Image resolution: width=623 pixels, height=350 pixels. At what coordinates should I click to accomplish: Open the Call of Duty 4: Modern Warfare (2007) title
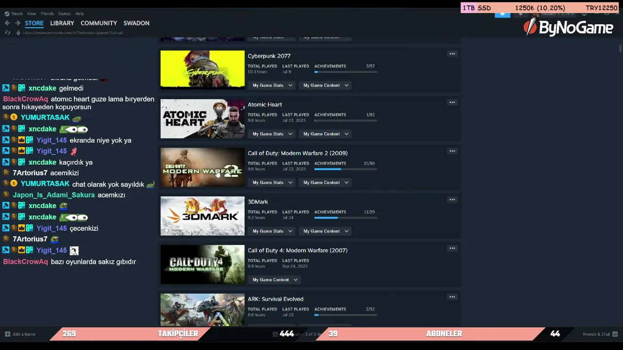pyautogui.click(x=297, y=250)
